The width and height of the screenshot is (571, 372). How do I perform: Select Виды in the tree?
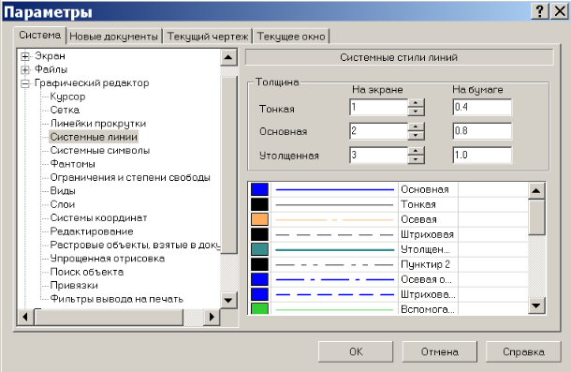point(63,191)
